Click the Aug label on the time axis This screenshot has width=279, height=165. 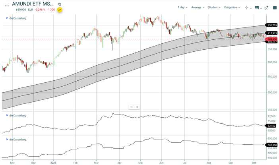(x=209, y=163)
